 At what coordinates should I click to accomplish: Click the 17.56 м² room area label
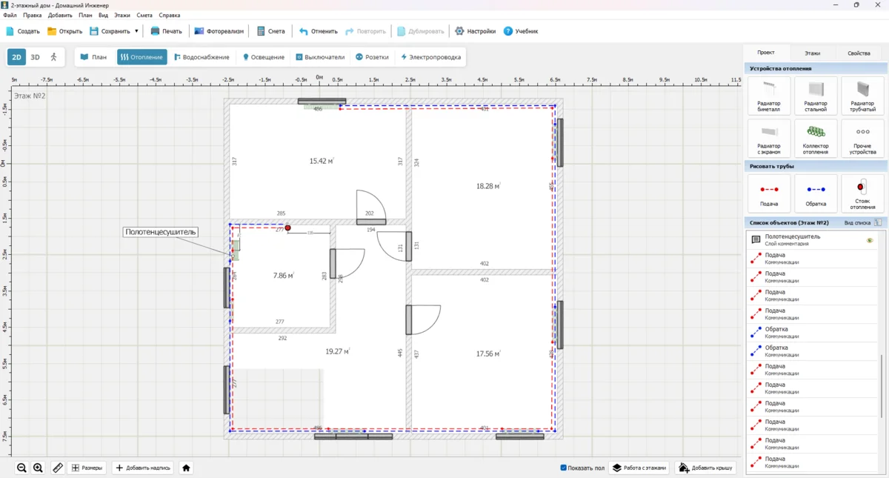(488, 353)
